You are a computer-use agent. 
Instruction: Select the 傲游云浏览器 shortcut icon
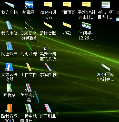(x=9, y=67)
